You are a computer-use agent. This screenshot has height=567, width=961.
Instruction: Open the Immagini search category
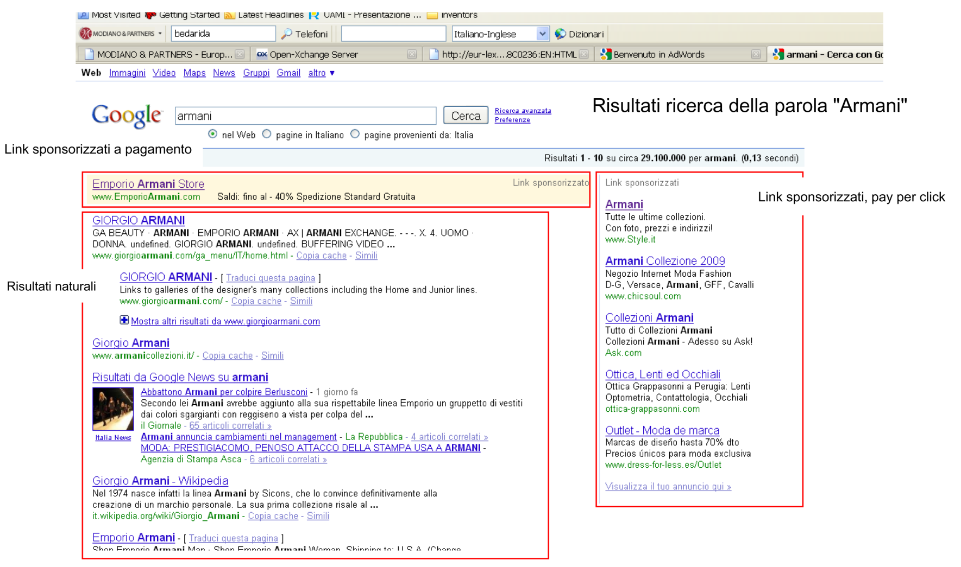(x=127, y=73)
